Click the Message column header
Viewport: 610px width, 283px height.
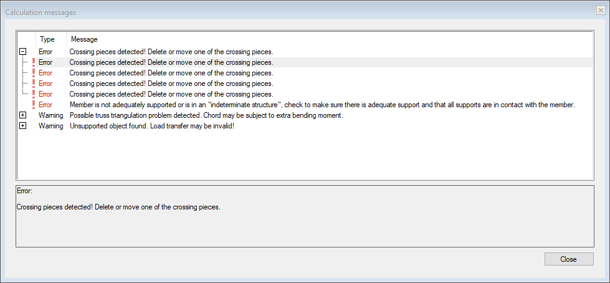coord(84,39)
